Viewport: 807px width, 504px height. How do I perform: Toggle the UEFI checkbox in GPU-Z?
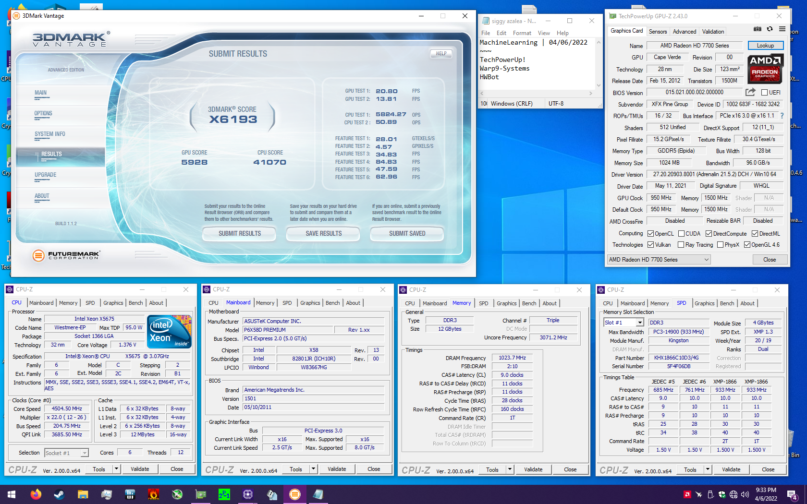coord(764,93)
